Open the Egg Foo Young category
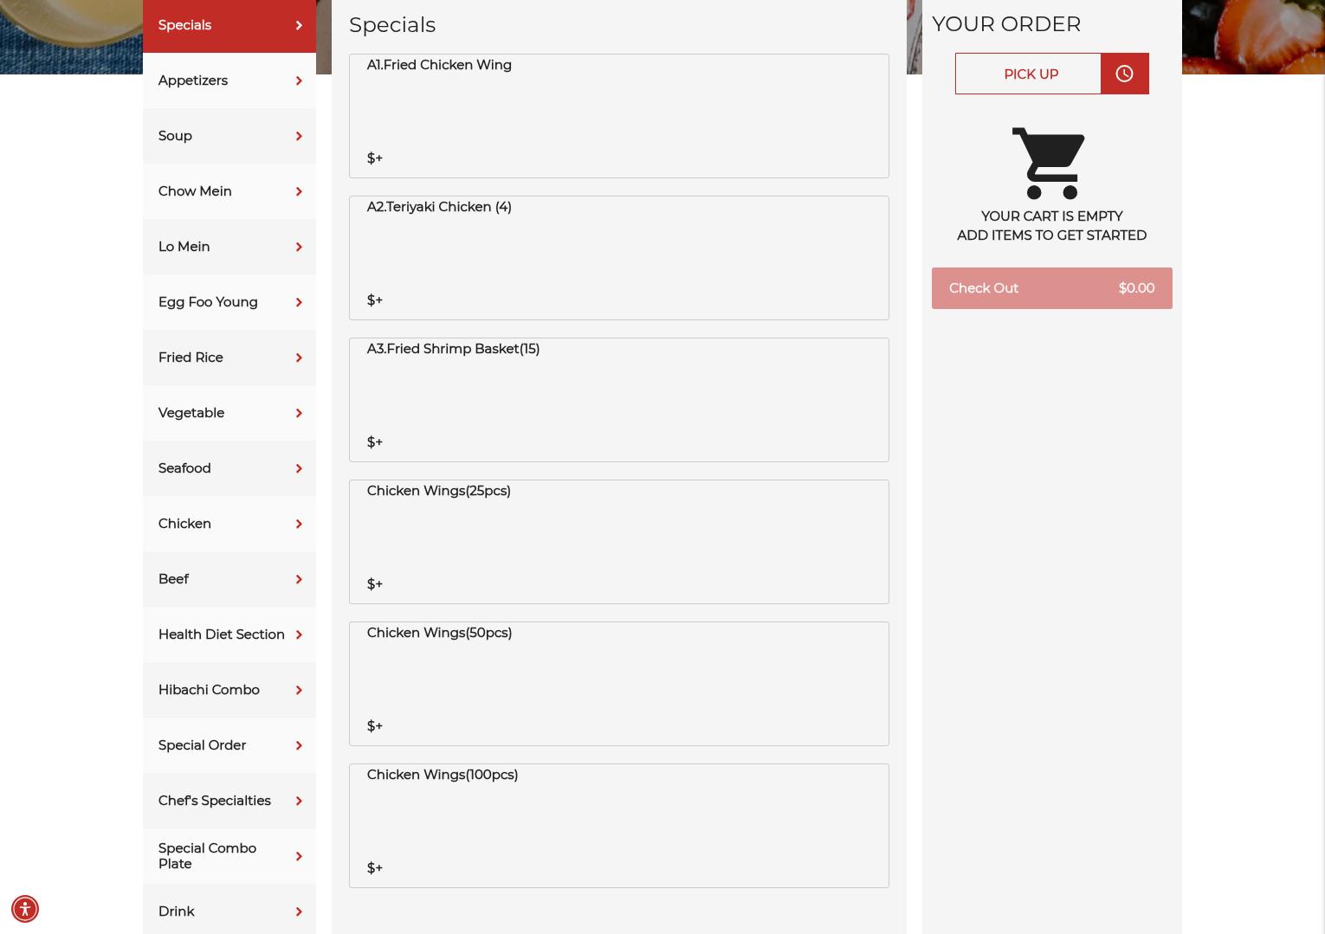 coord(229,302)
